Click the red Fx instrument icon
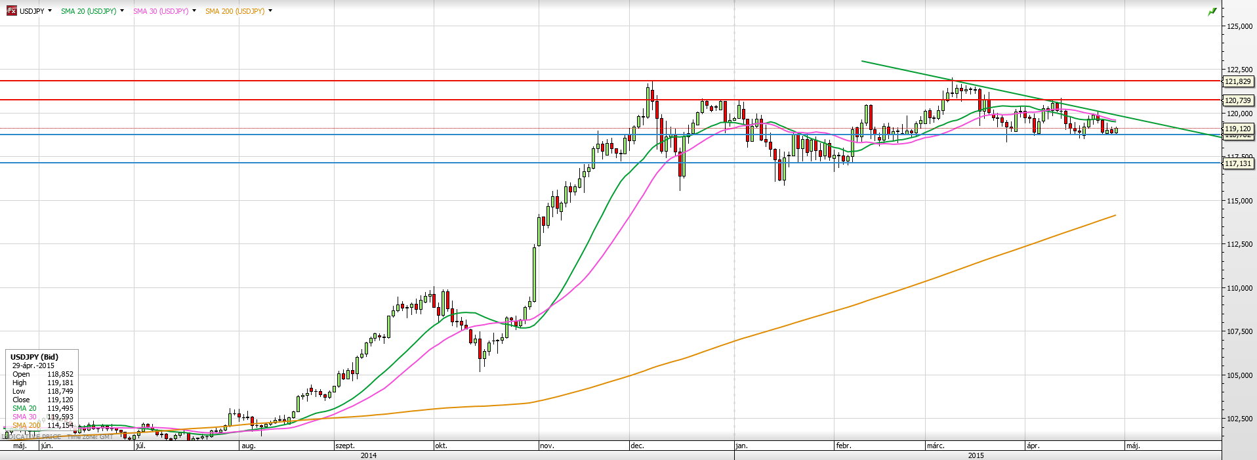Screen dimensions: 1257x460 point(12,11)
